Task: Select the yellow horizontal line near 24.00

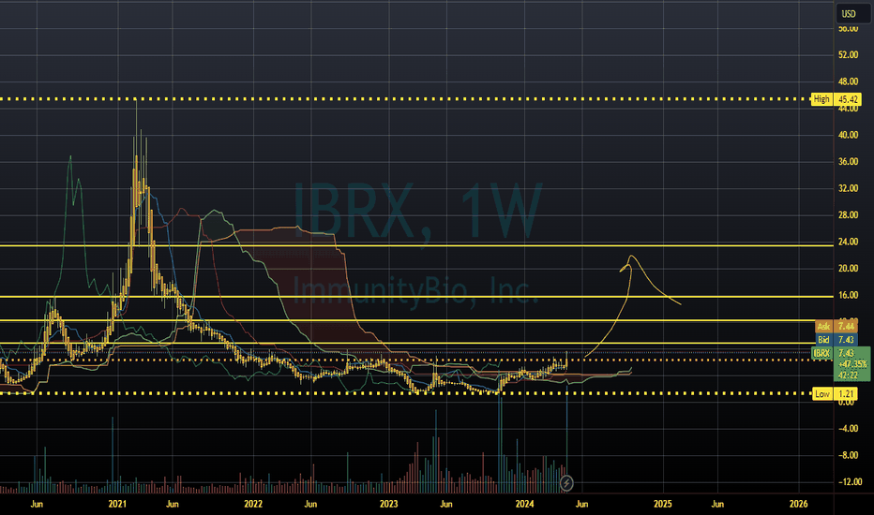Action: (x=417, y=245)
